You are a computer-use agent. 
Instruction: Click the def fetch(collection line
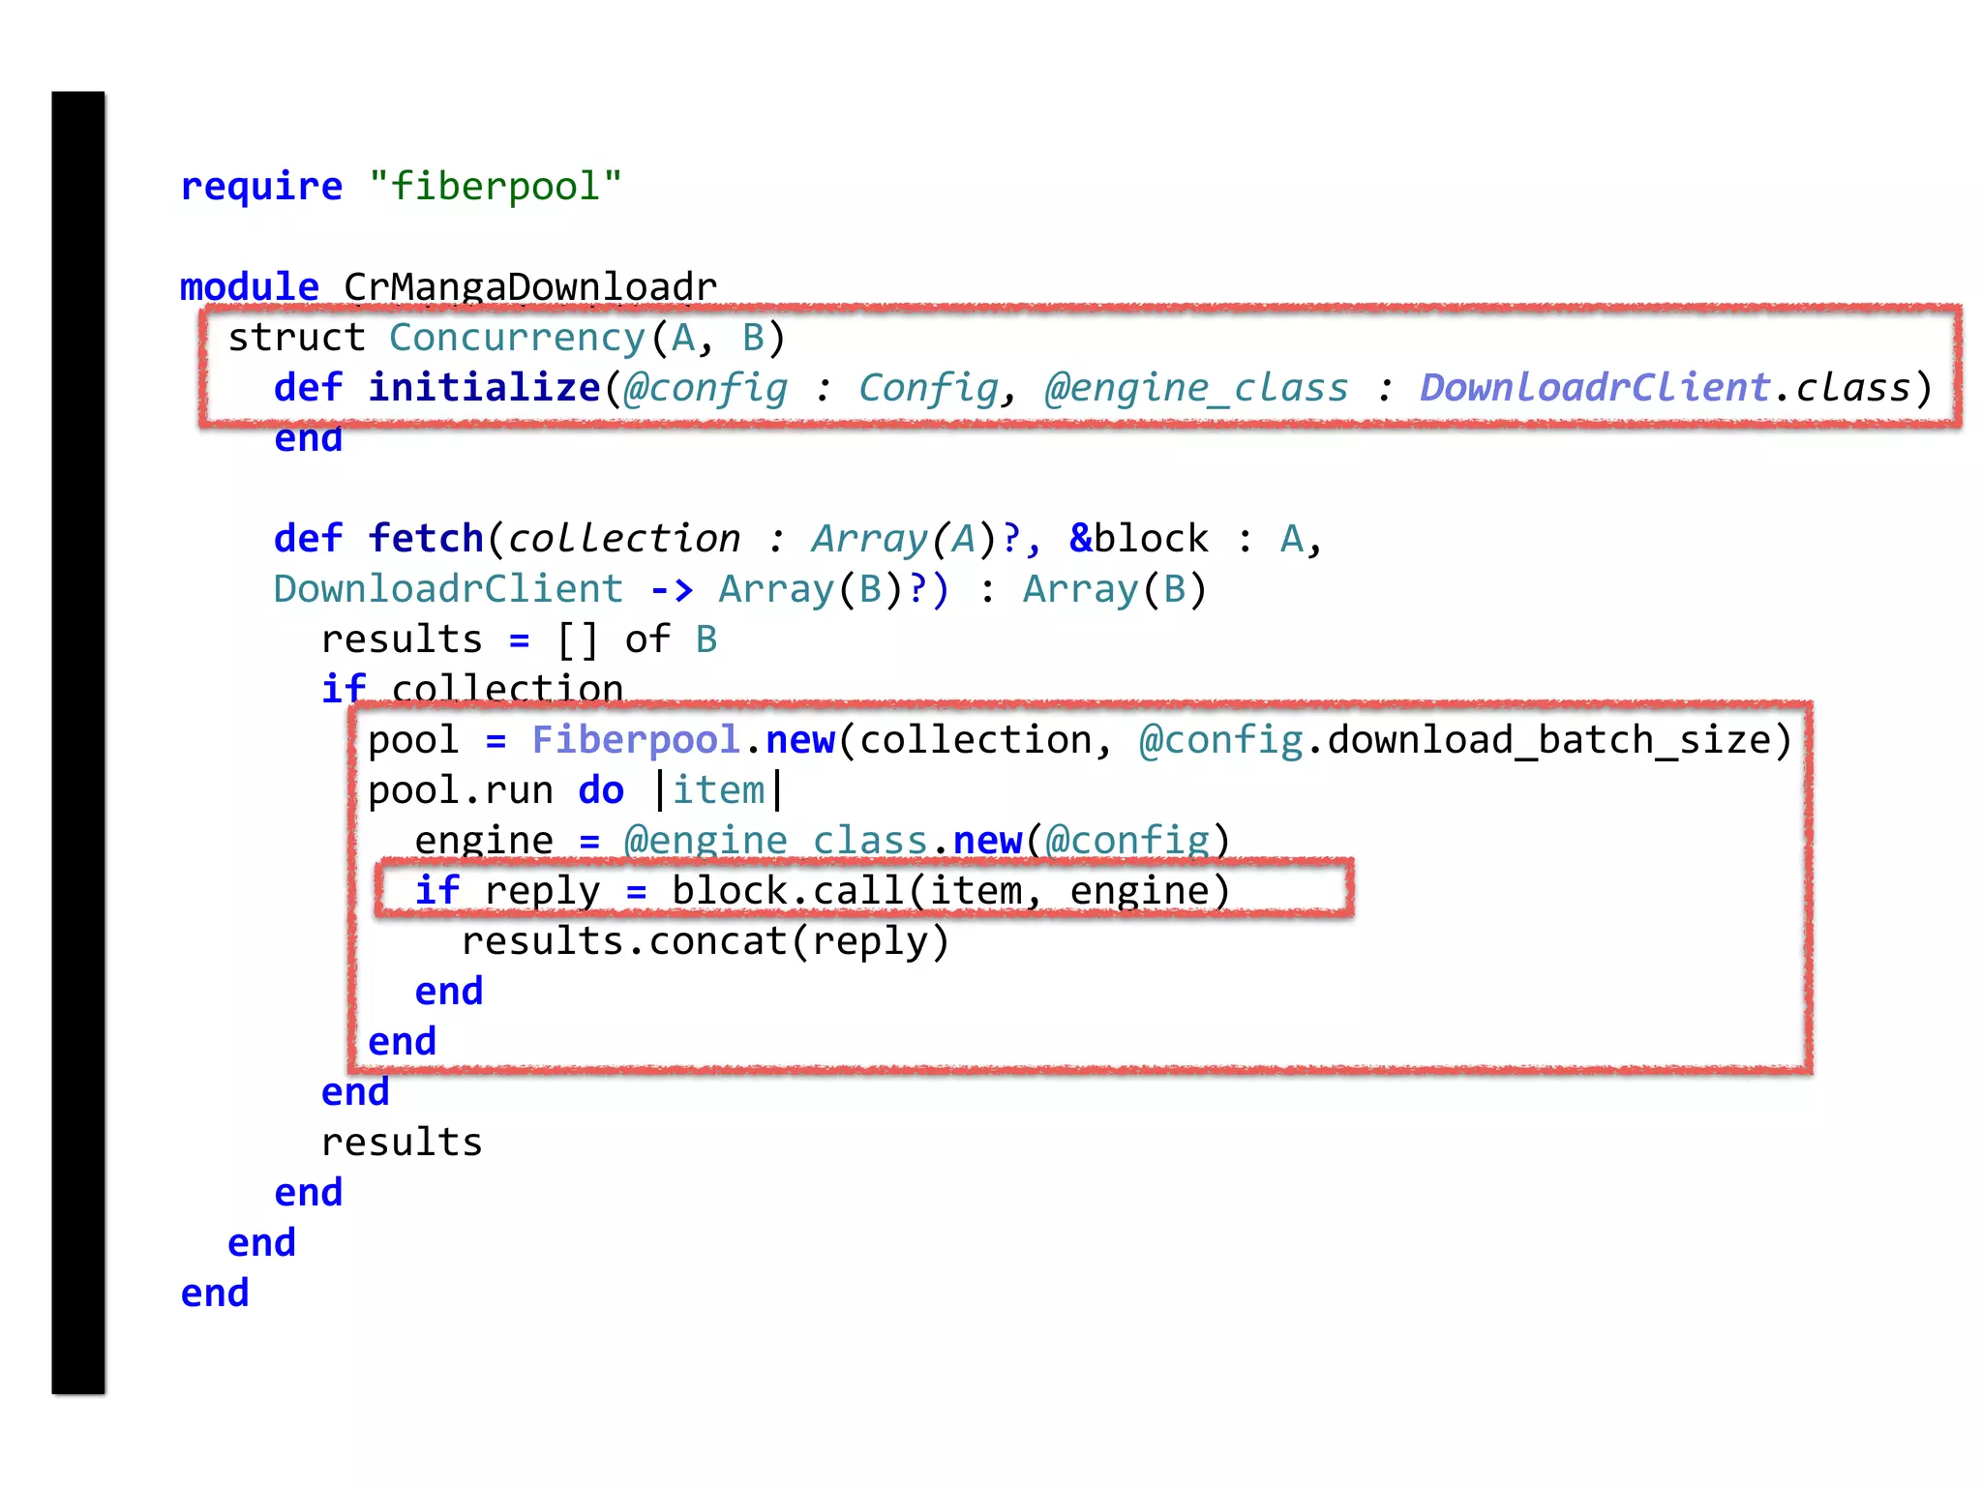coord(798,539)
